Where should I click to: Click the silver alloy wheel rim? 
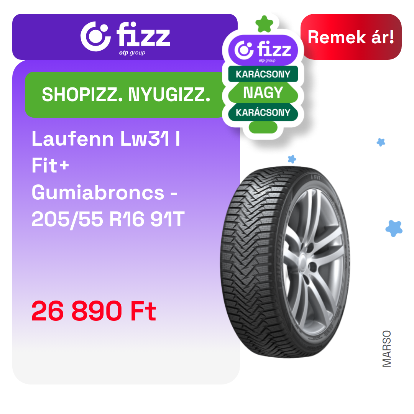[314, 264]
